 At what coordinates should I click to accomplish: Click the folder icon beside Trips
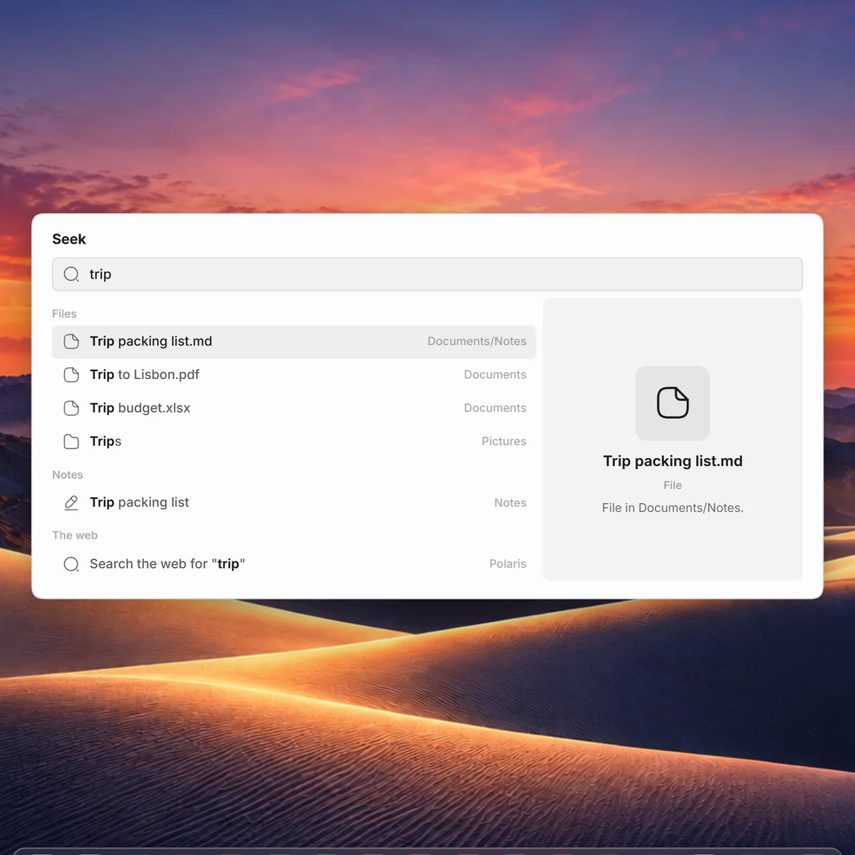pos(71,442)
